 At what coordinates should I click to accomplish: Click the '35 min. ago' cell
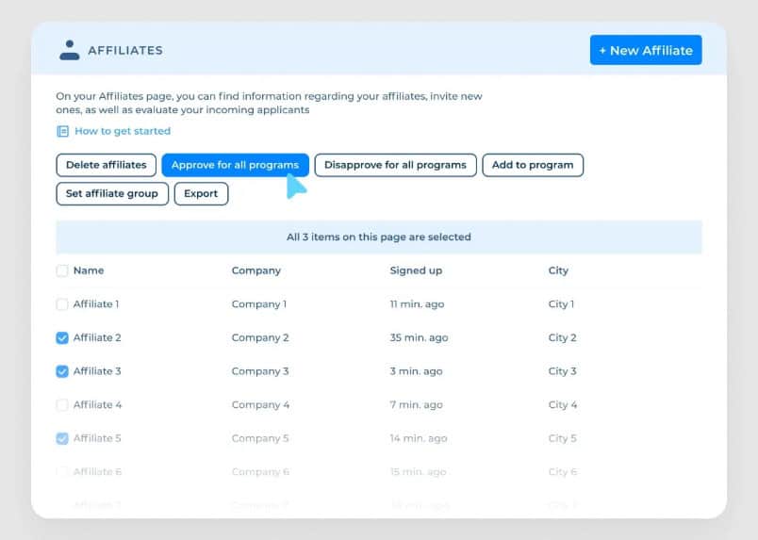point(419,337)
